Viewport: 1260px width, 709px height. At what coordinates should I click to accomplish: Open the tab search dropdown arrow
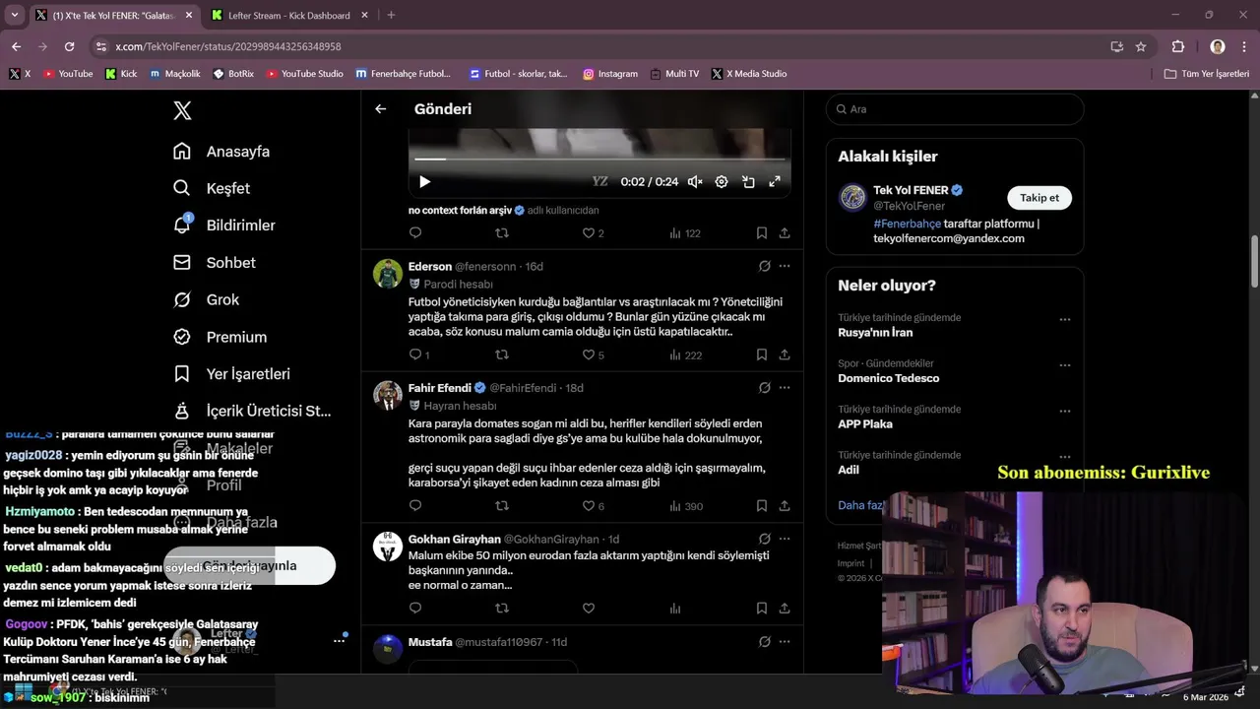point(15,15)
